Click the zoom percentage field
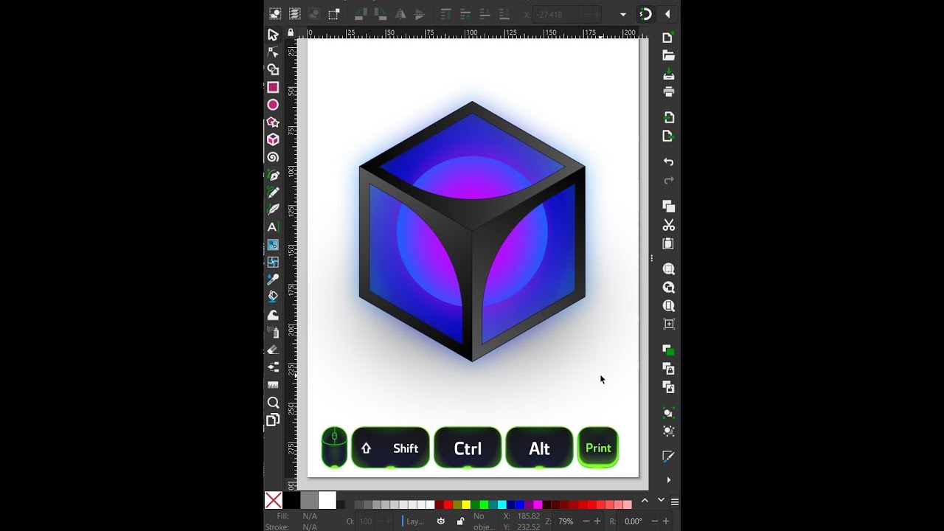This screenshot has height=531, width=944. 566,521
